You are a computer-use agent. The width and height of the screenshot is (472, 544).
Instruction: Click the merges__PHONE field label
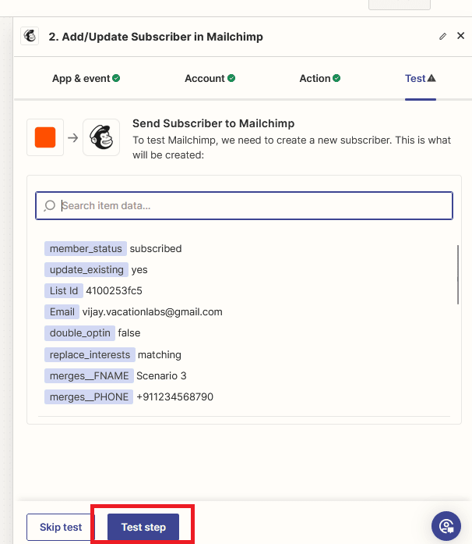pos(89,397)
